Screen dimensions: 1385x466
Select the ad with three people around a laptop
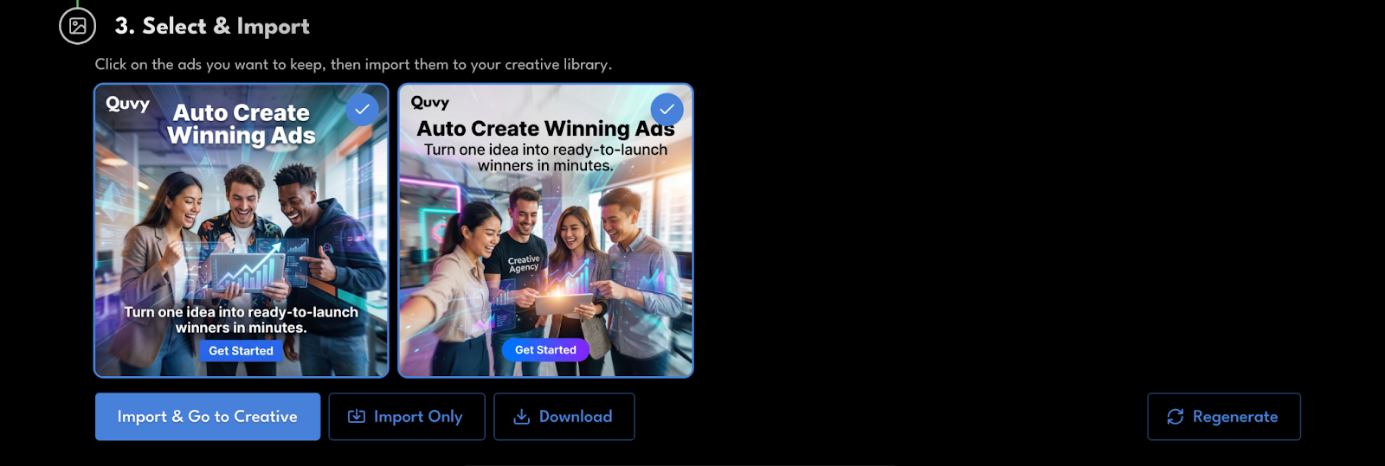[242, 231]
